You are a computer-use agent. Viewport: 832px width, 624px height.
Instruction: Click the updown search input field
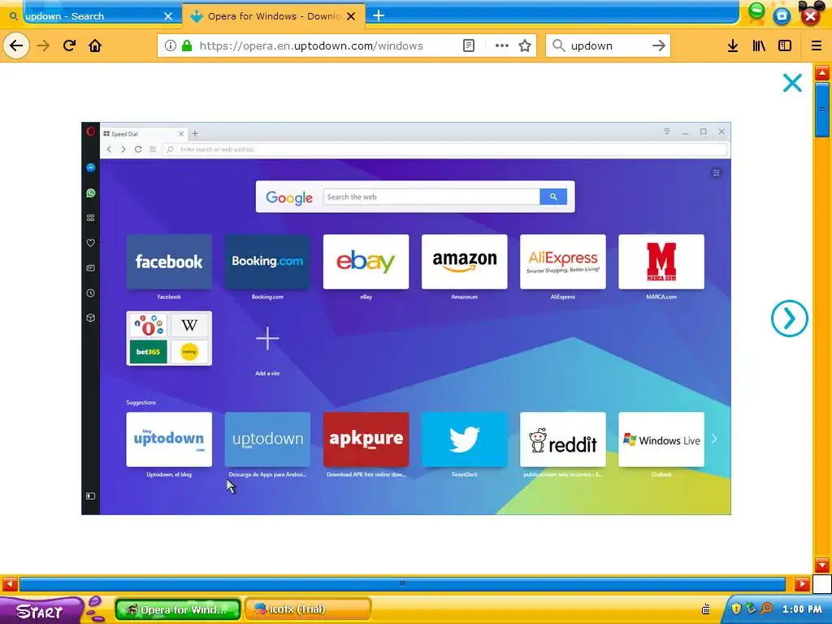coord(608,45)
